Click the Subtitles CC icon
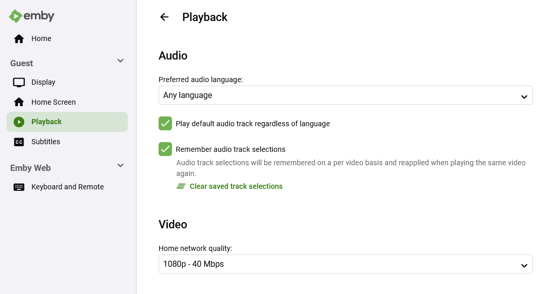560x294 pixels. pos(19,142)
